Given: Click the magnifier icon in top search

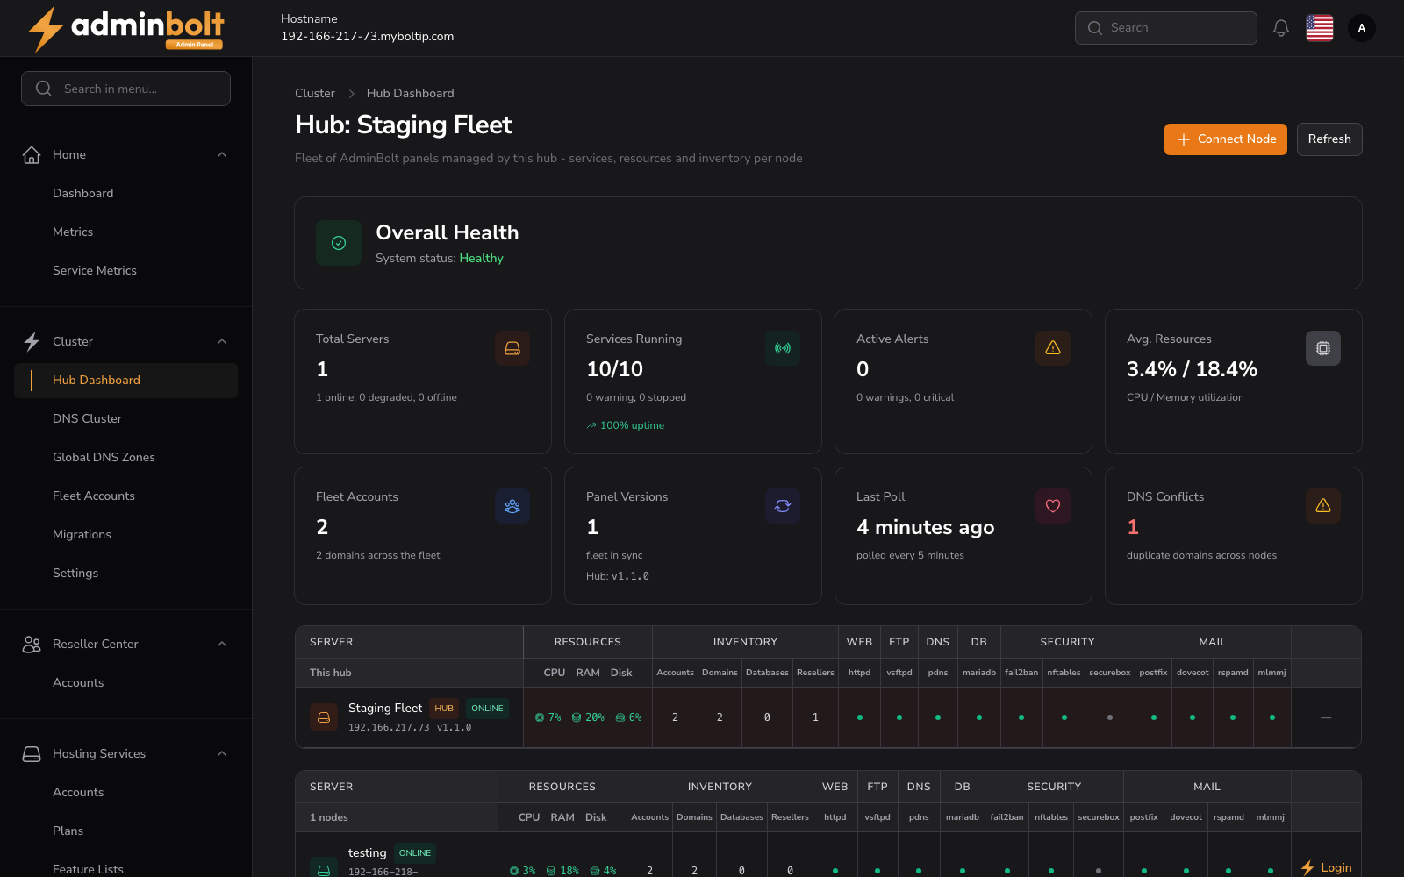Looking at the screenshot, I should [1095, 28].
